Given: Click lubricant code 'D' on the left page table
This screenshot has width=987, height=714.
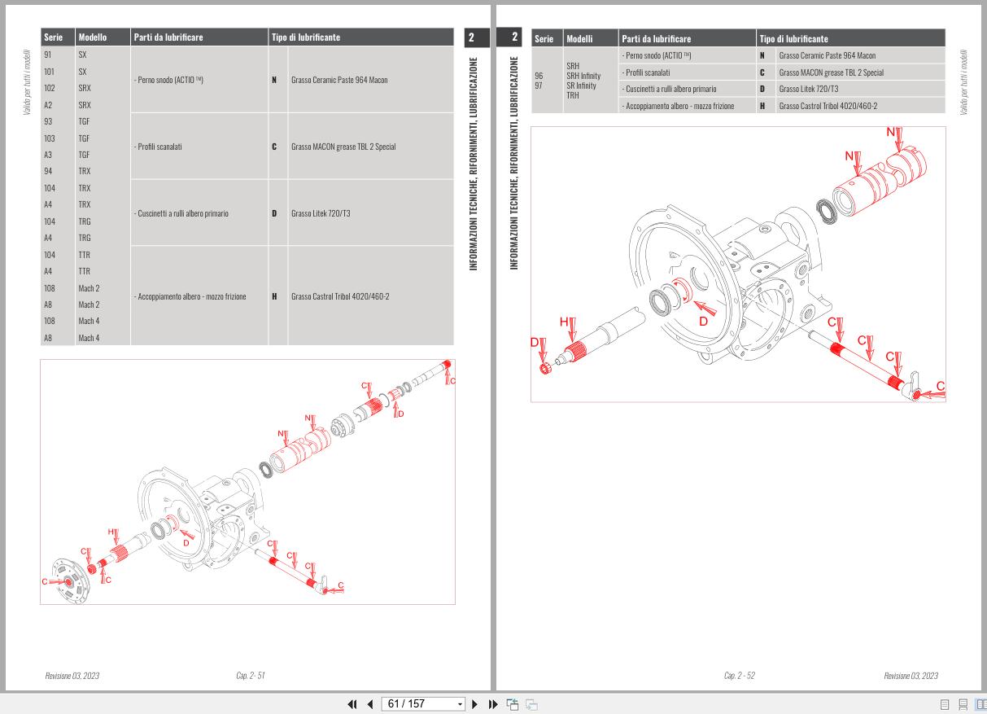Looking at the screenshot, I should [x=274, y=214].
